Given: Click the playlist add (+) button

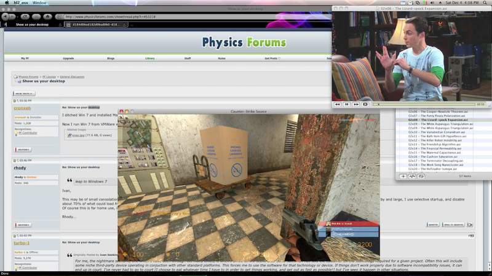Looking at the screenshot, I should 403,177.
